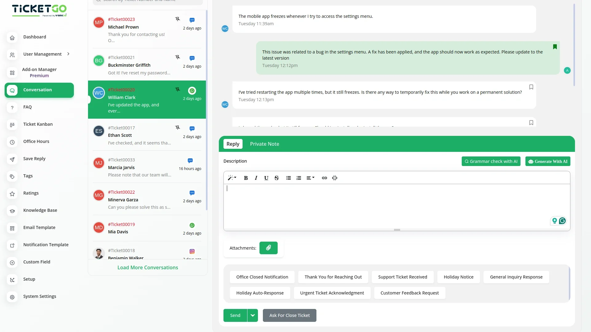Toggle bookmark on the restarting app message
Image resolution: width=591 pixels, height=332 pixels.
(531, 87)
